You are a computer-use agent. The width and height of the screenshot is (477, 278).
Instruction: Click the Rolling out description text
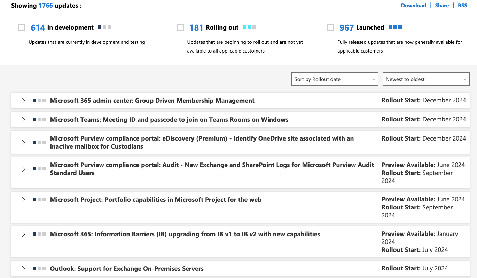coord(245,47)
